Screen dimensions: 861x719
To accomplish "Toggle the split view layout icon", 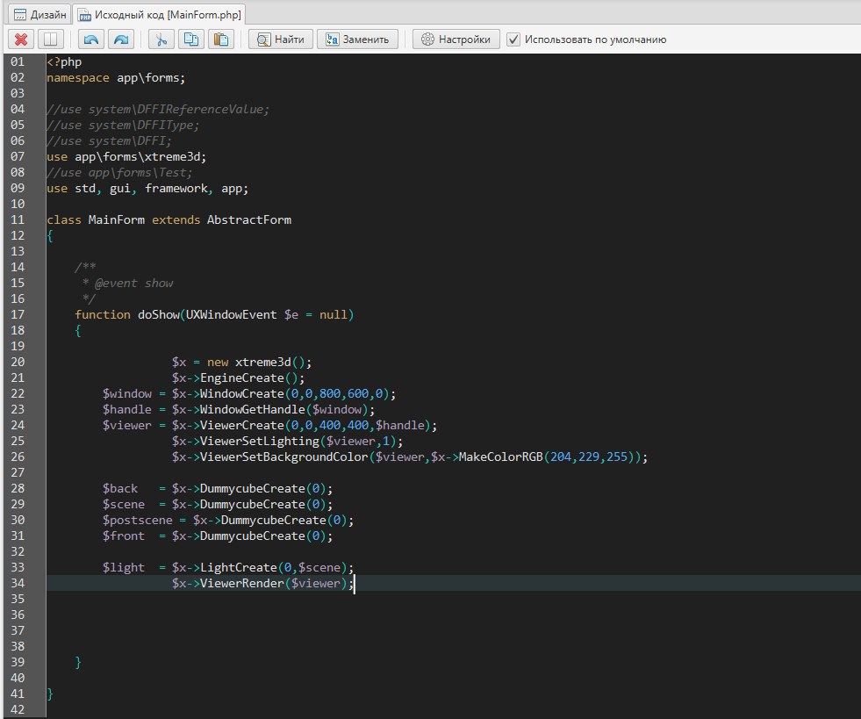I will [51, 40].
